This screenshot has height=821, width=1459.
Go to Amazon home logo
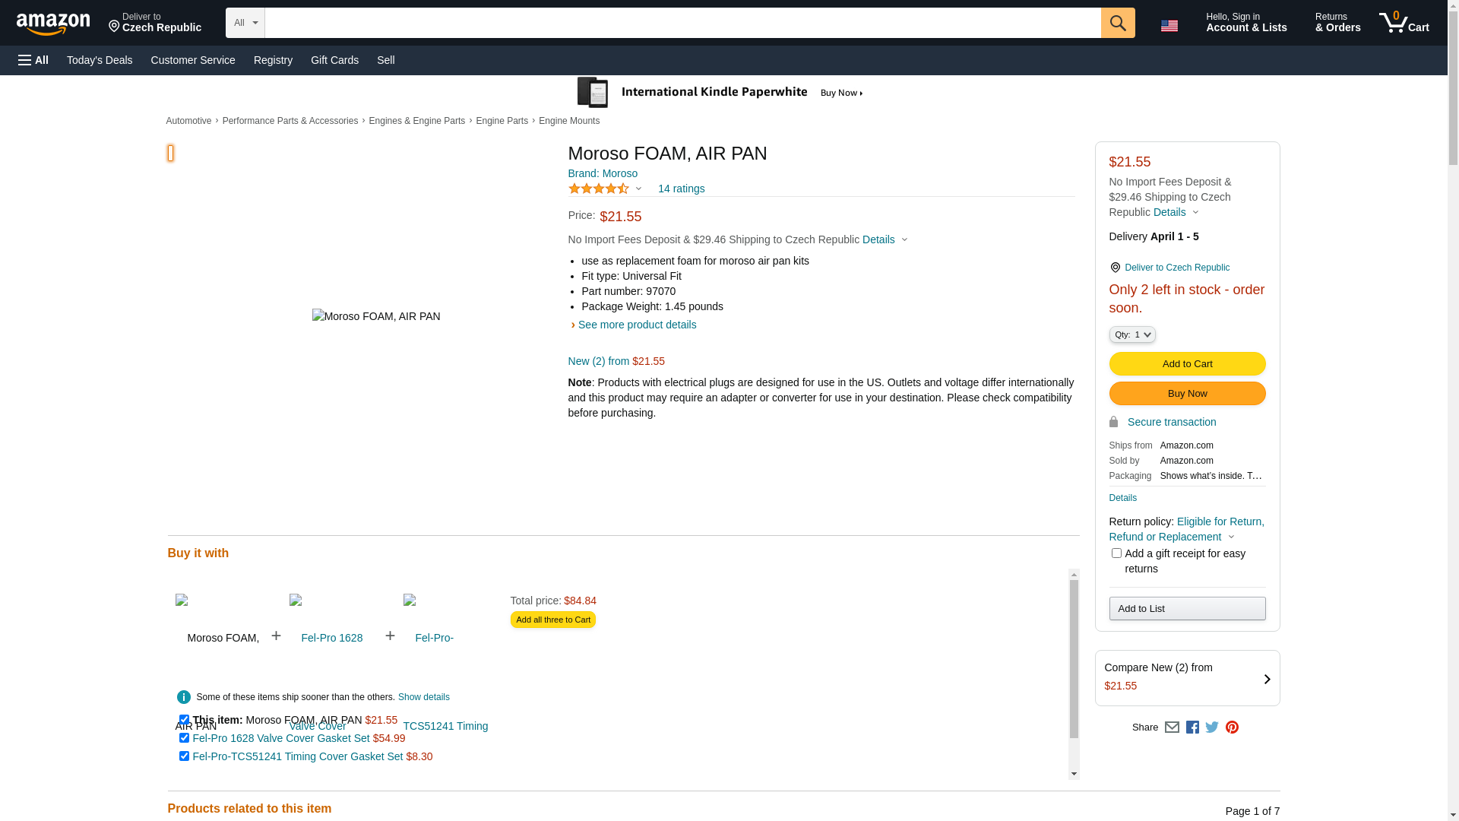pyautogui.click(x=53, y=24)
